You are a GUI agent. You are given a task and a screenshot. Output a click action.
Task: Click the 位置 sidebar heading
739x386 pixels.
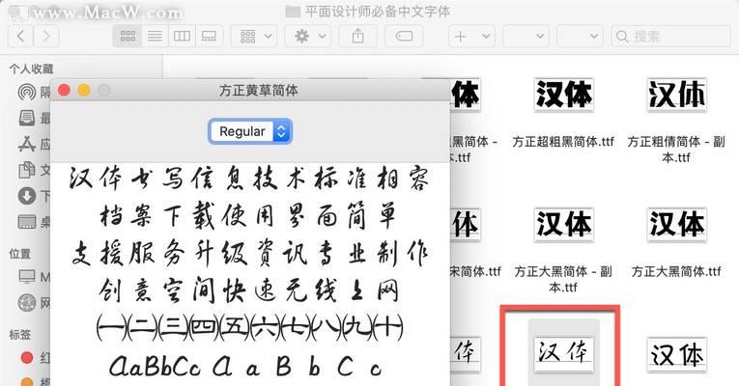[x=19, y=254]
